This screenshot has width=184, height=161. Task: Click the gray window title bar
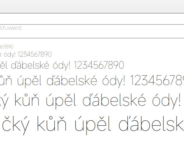tap(92, 6)
